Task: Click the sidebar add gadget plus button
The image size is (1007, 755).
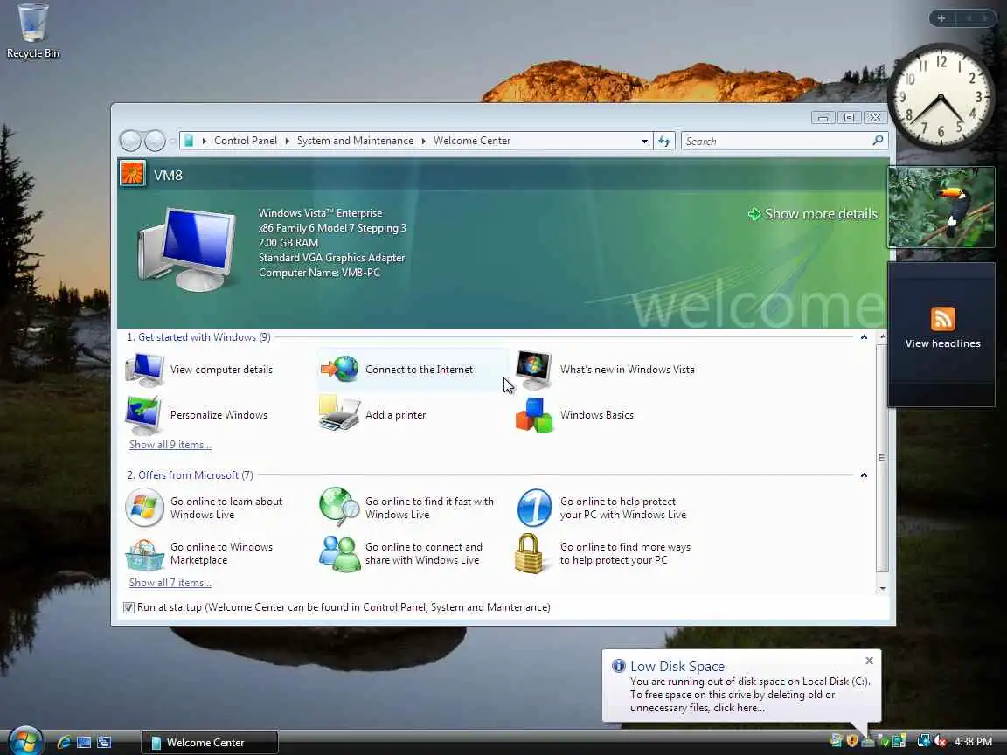Action: click(941, 18)
